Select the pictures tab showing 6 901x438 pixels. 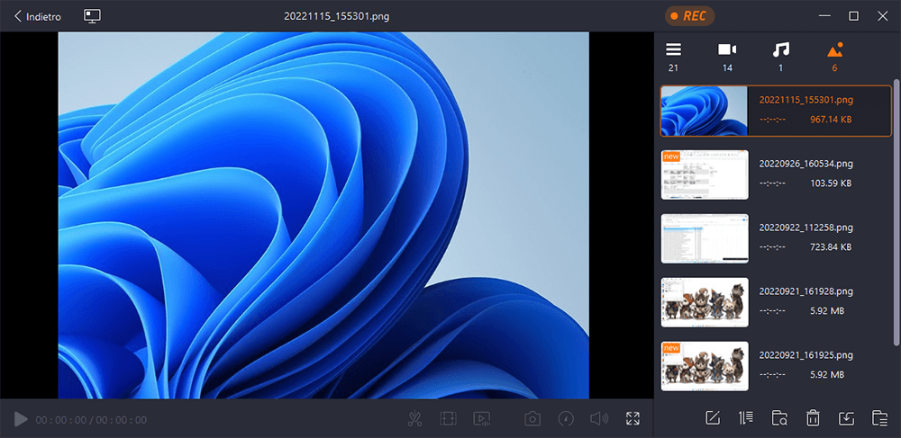coord(834,57)
